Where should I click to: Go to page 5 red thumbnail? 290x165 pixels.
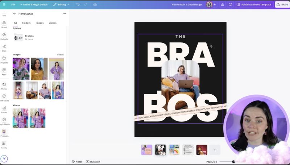202,150
